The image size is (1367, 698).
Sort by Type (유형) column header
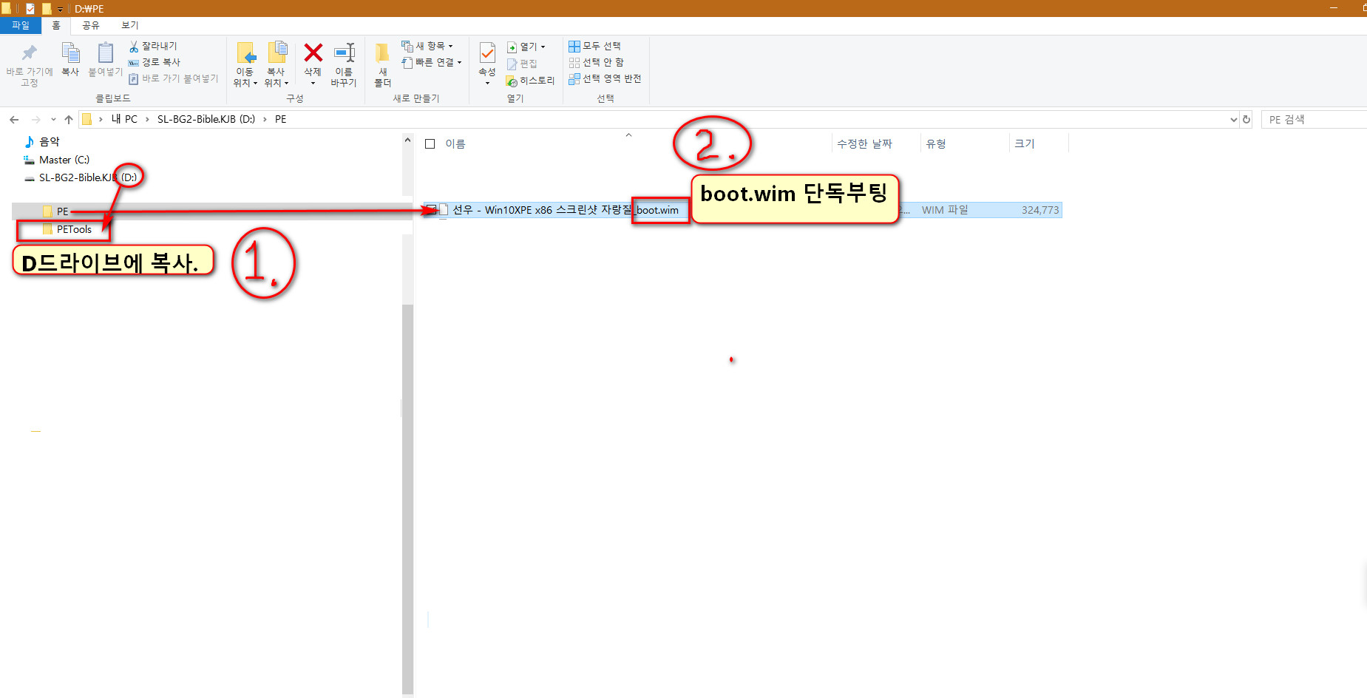click(x=936, y=143)
